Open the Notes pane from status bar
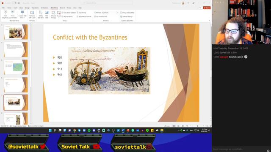The image size is (271, 152). coord(167,126)
